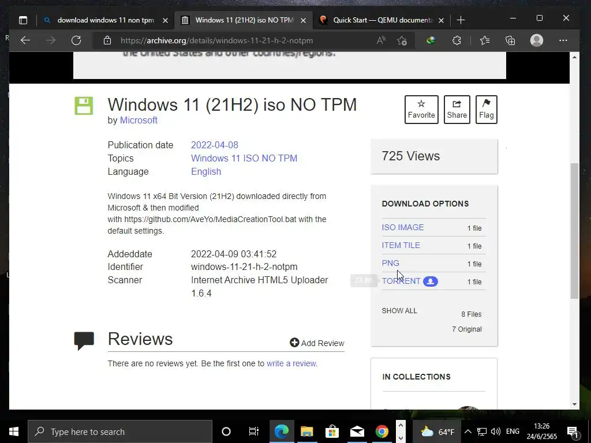Open the volume tray icon
This screenshot has width=591, height=443.
pyautogui.click(x=496, y=431)
